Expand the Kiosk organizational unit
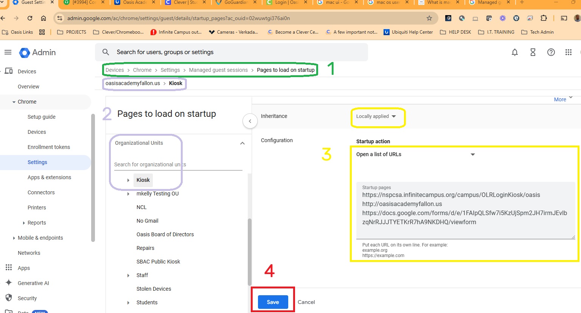Viewport: 581px width, 313px height. coord(128,180)
